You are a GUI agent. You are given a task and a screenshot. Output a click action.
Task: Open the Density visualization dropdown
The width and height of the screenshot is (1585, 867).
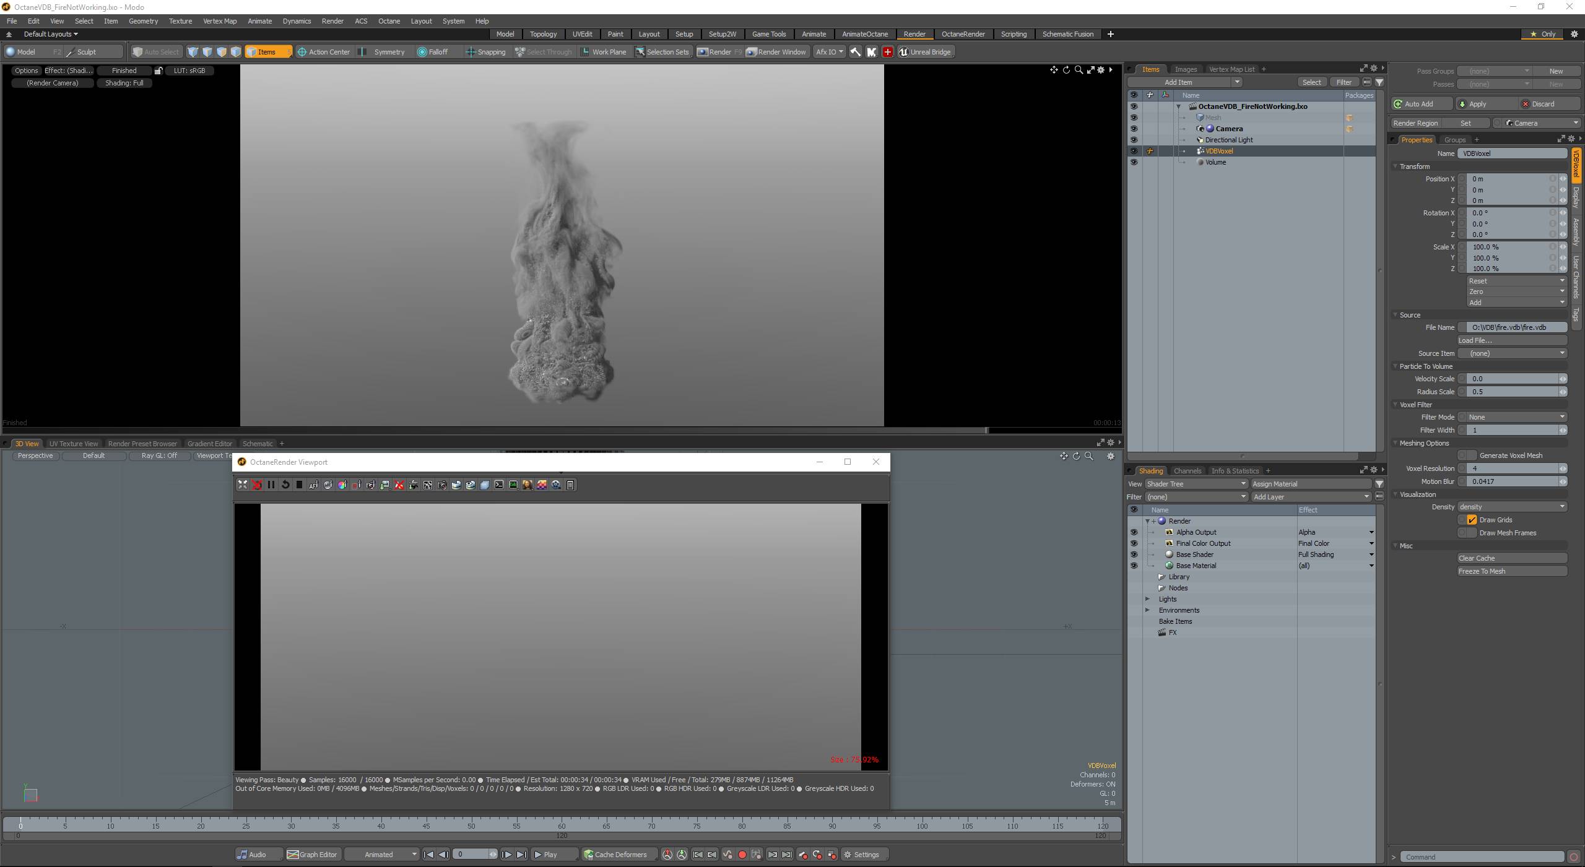tap(1512, 507)
